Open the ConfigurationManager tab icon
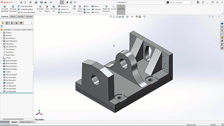Image resolution: width=224 pixels, height=126 pixels. pyautogui.click(x=12, y=23)
